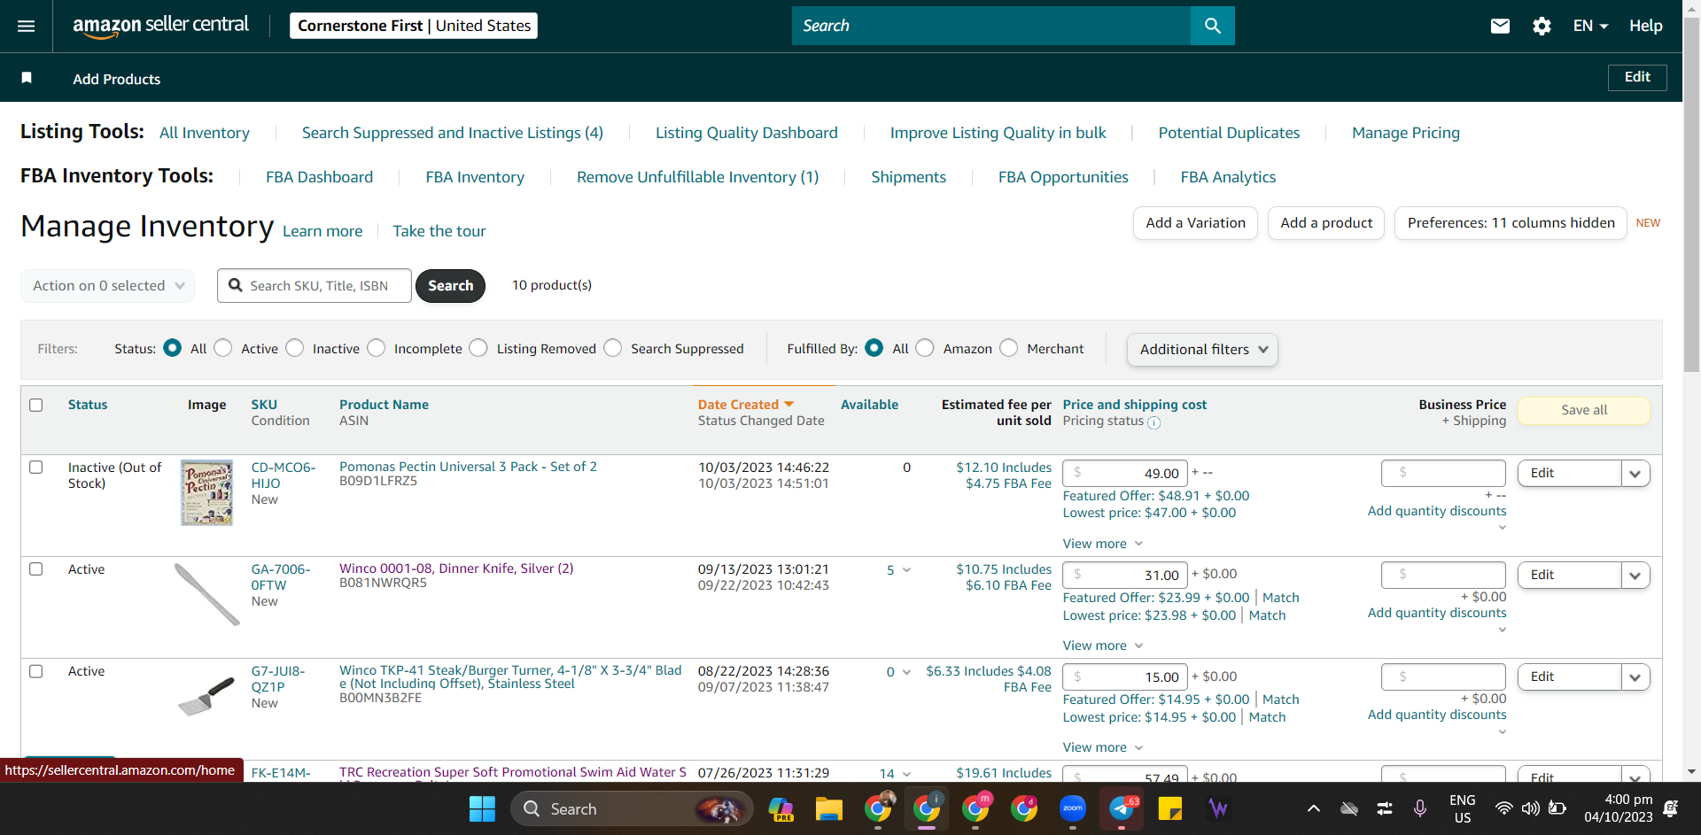Tick the select-all checkbox in table header

pyautogui.click(x=36, y=405)
